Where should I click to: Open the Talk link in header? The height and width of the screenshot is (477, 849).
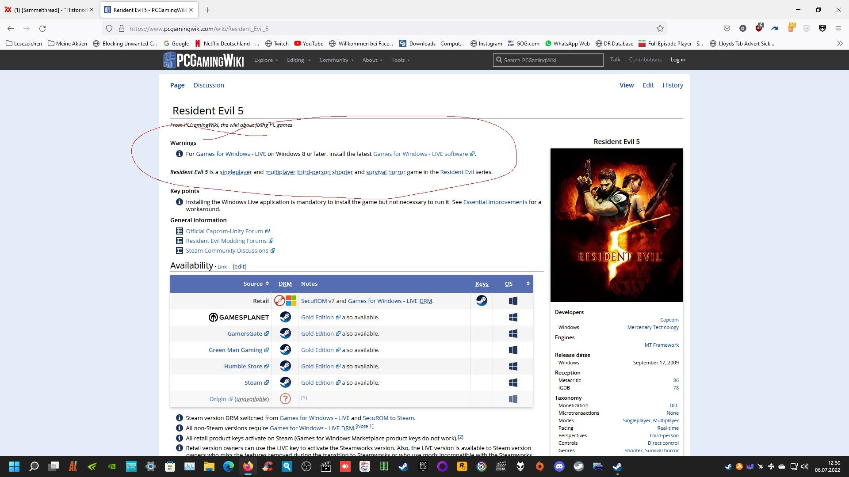point(615,60)
